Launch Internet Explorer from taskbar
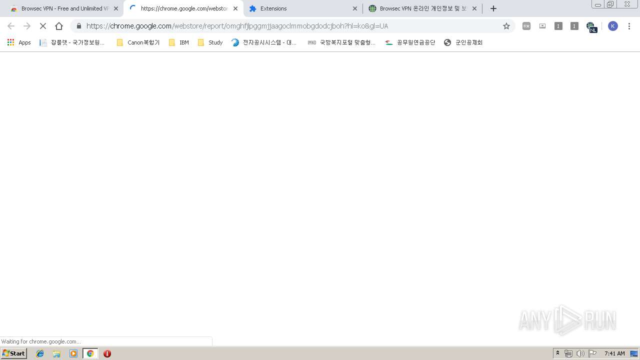 [40, 353]
